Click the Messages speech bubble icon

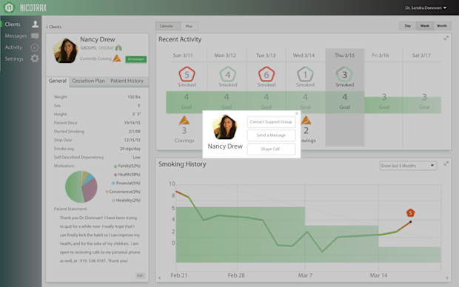[35, 36]
